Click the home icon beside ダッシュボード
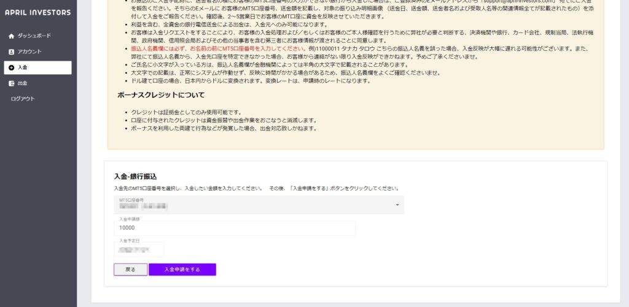 point(11,36)
